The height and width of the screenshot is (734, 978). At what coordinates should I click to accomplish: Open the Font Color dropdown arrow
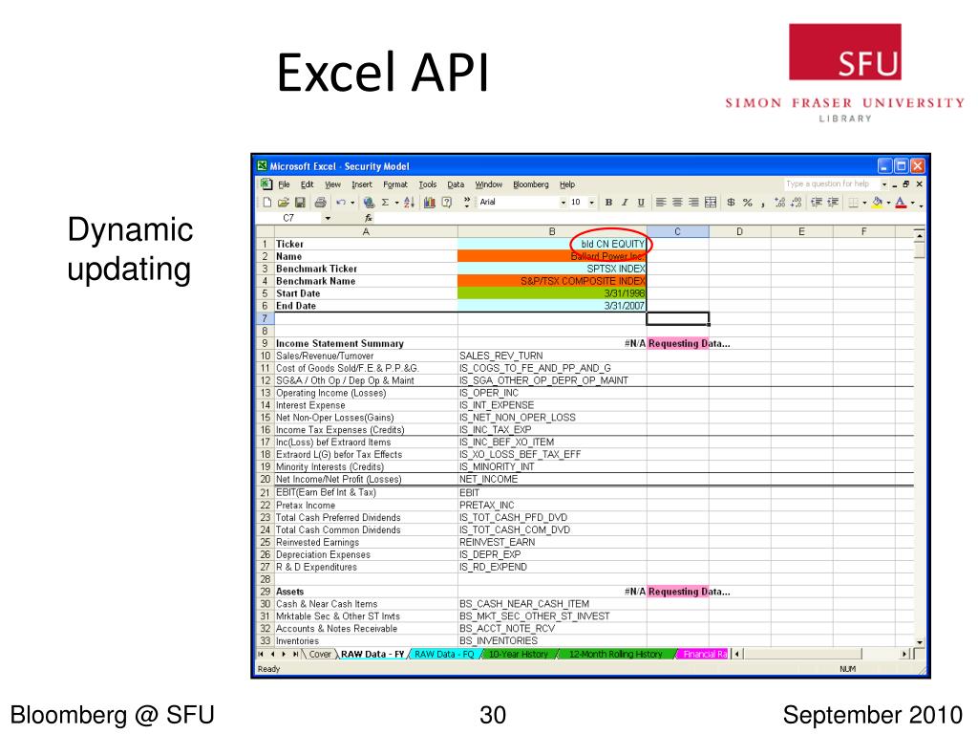[x=912, y=203]
